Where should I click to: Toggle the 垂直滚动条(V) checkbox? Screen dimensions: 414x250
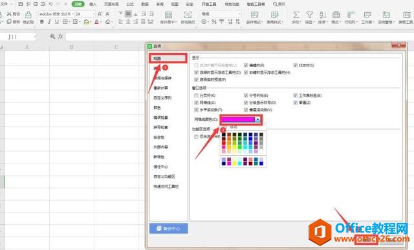[246, 109]
